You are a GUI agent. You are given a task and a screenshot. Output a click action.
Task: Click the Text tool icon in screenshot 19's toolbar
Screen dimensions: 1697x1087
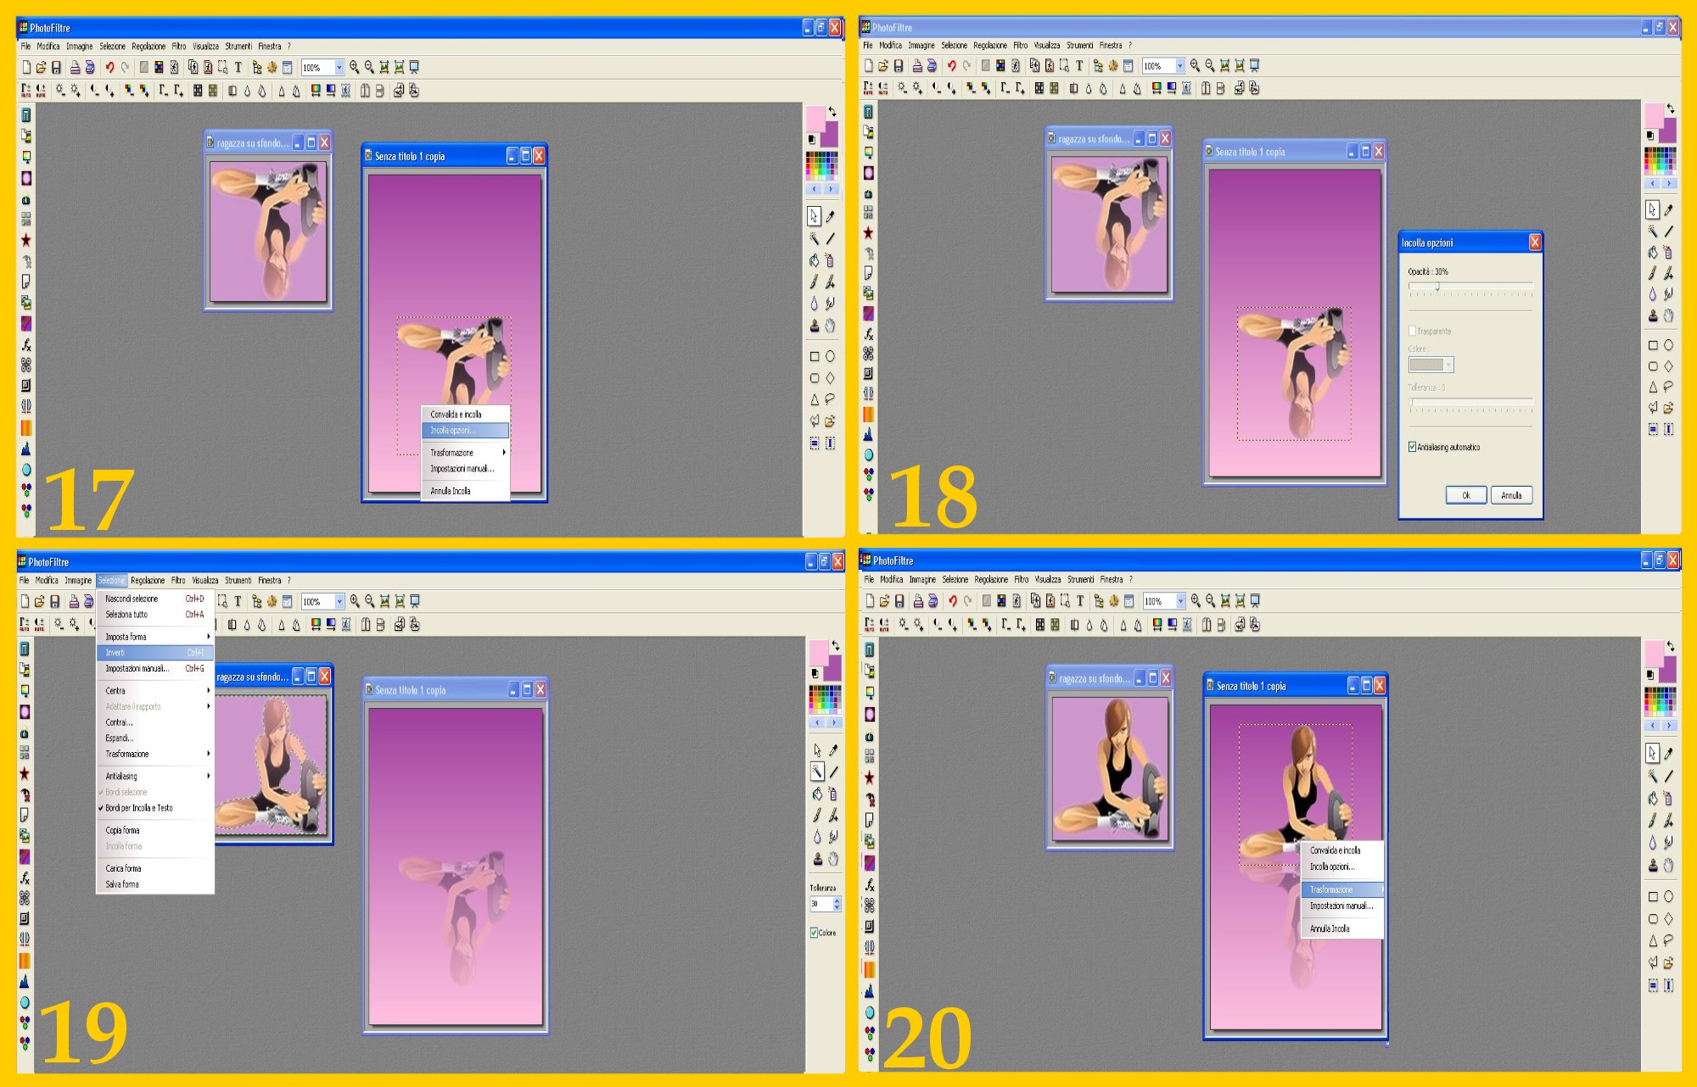point(238,601)
